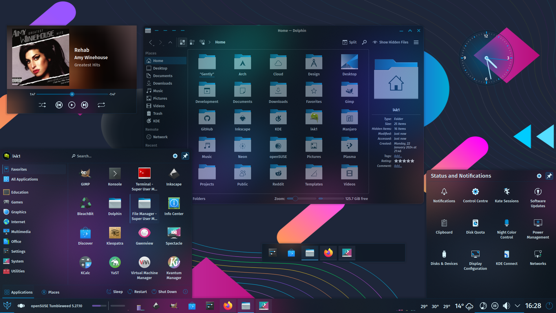The image size is (556, 313).
Task: Toggle shuffle in the media player
Action: click(42, 105)
